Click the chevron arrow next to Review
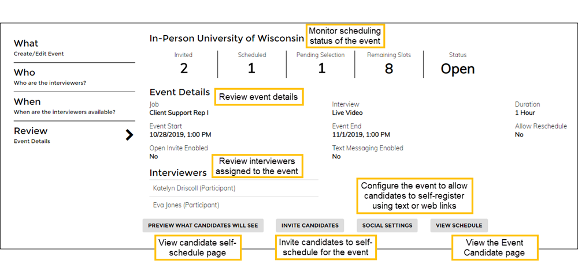578x272 pixels. pyautogui.click(x=129, y=135)
